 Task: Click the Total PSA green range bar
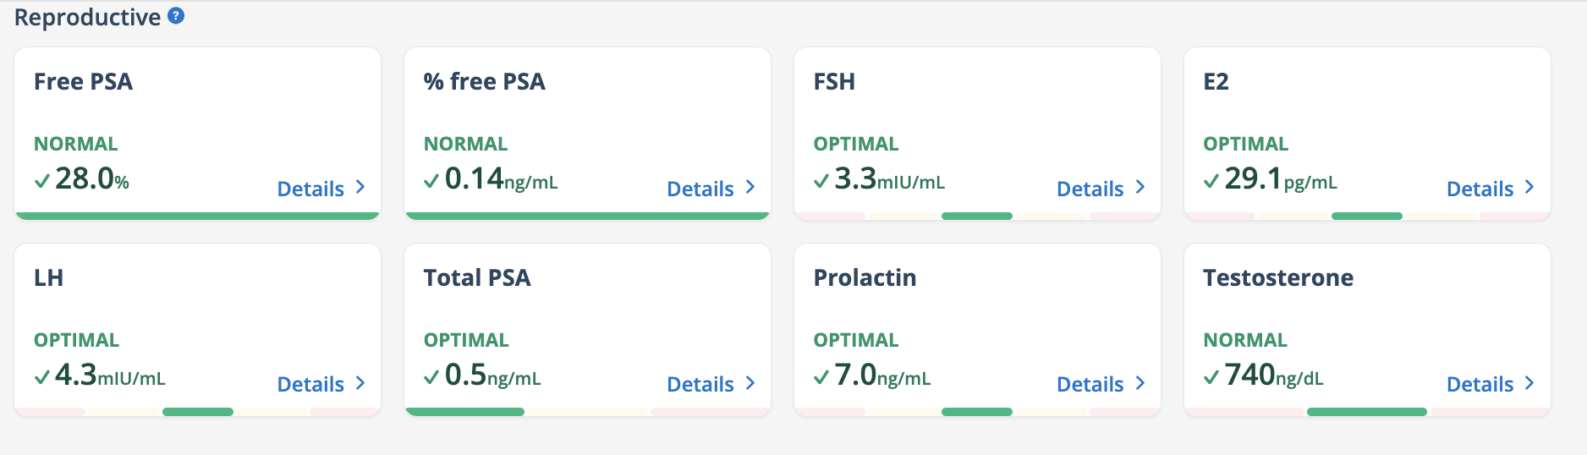tap(465, 412)
